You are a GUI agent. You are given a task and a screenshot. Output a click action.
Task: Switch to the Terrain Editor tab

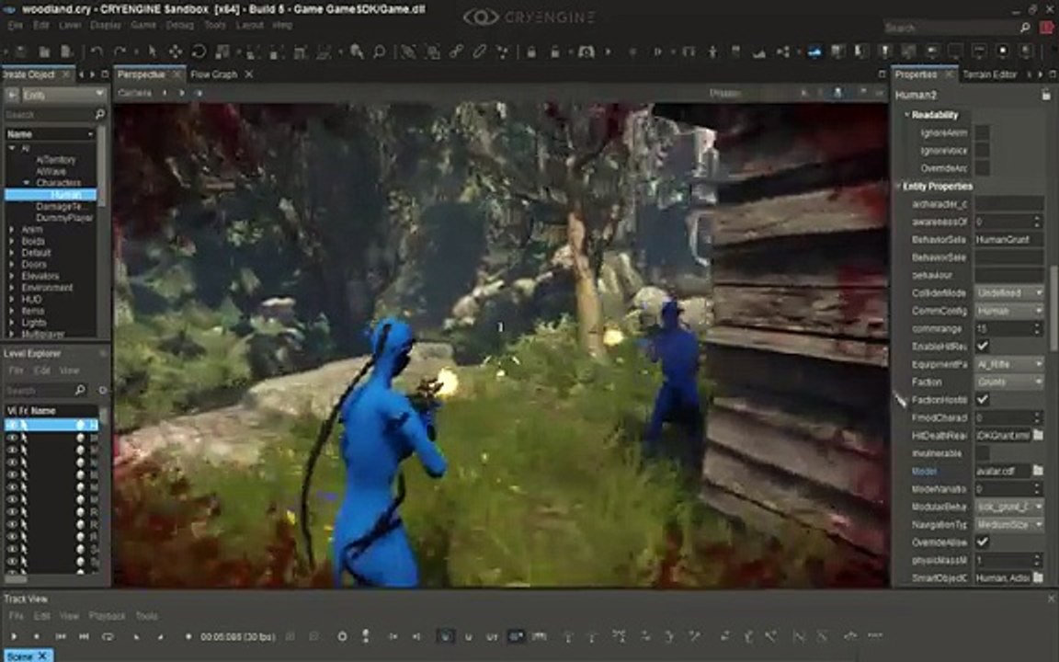click(989, 74)
